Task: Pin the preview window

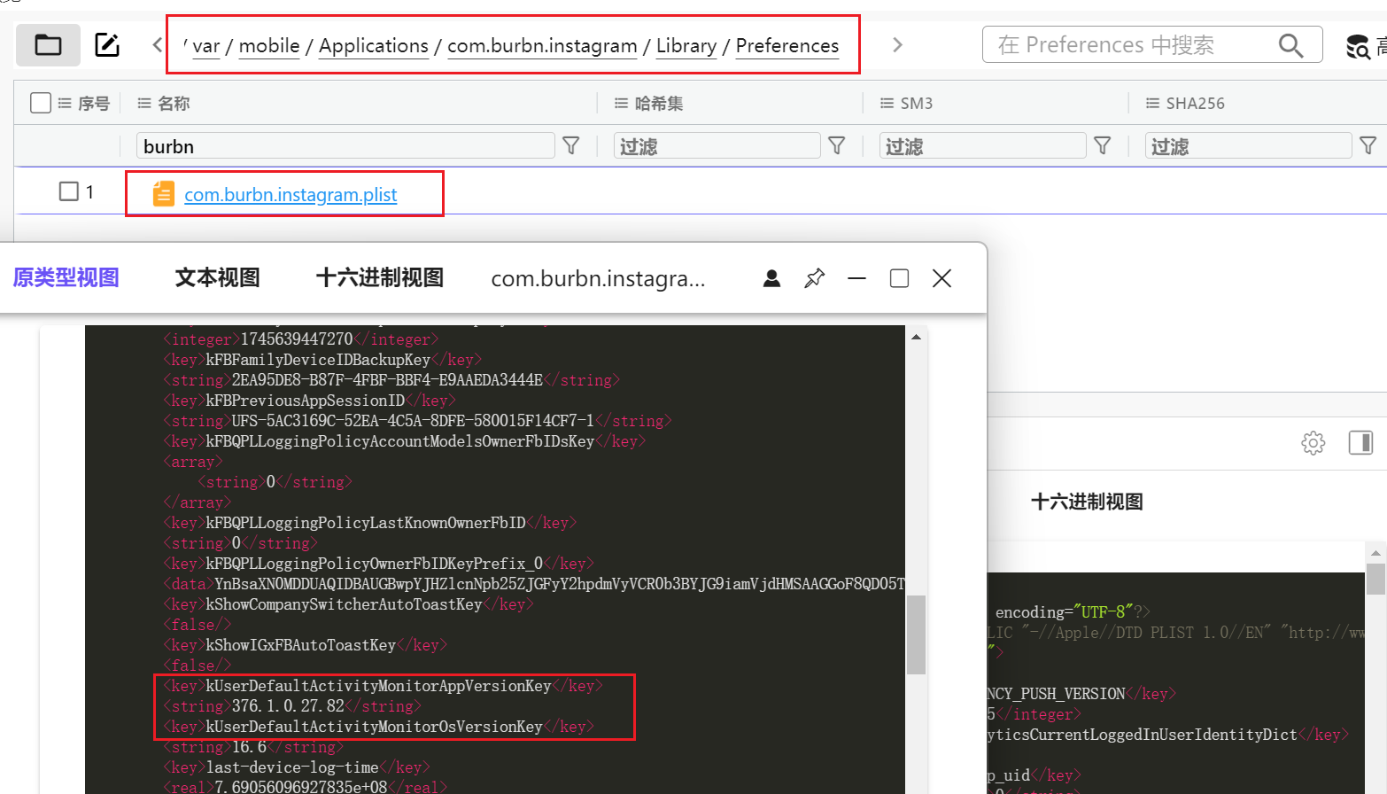Action: click(x=814, y=278)
